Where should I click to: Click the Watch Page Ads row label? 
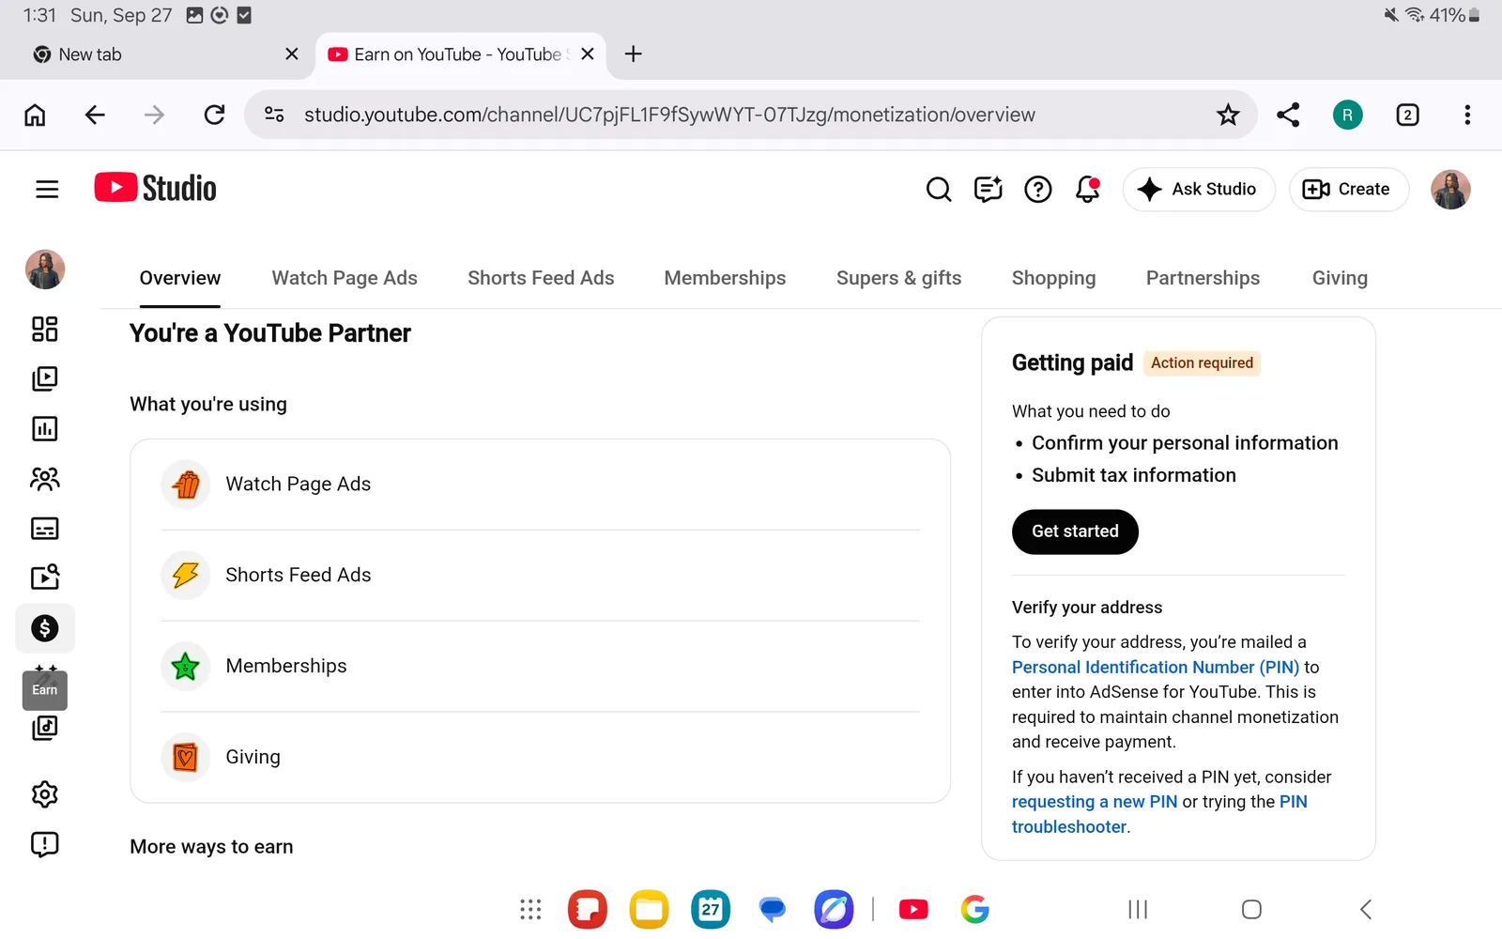coord(298,484)
